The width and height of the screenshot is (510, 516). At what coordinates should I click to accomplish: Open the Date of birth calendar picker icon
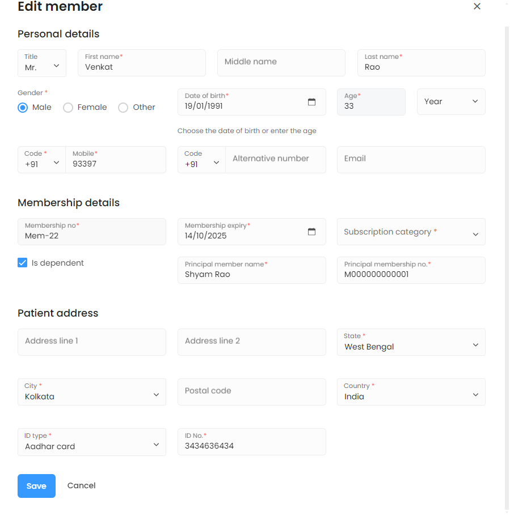coord(311,102)
